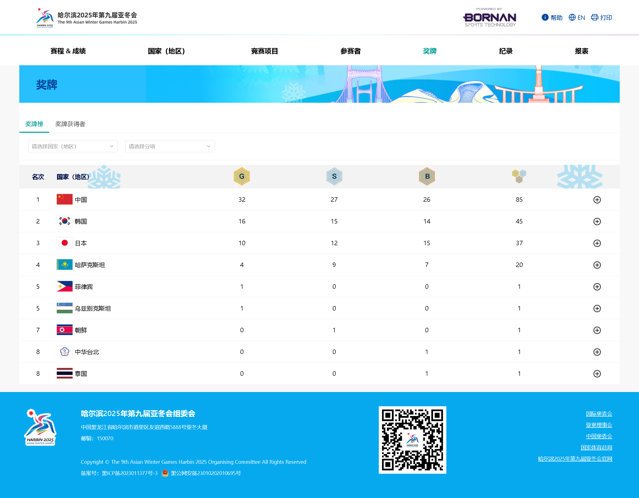Click the bronze medal B column icon
639x498 pixels.
427,176
